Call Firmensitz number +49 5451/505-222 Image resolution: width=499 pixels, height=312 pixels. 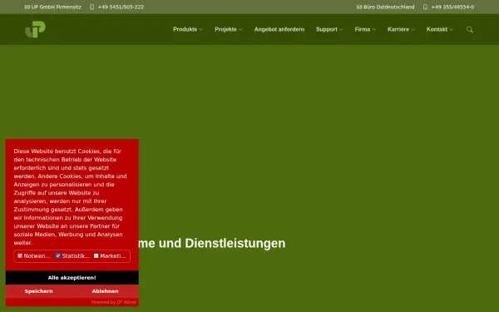coord(121,7)
